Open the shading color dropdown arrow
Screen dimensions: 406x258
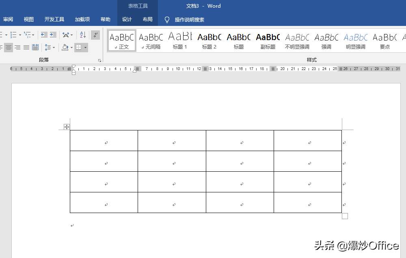pyautogui.click(x=71, y=47)
